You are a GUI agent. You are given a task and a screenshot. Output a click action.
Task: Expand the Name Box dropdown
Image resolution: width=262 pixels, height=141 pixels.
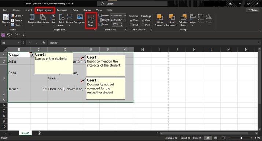pos(18,42)
